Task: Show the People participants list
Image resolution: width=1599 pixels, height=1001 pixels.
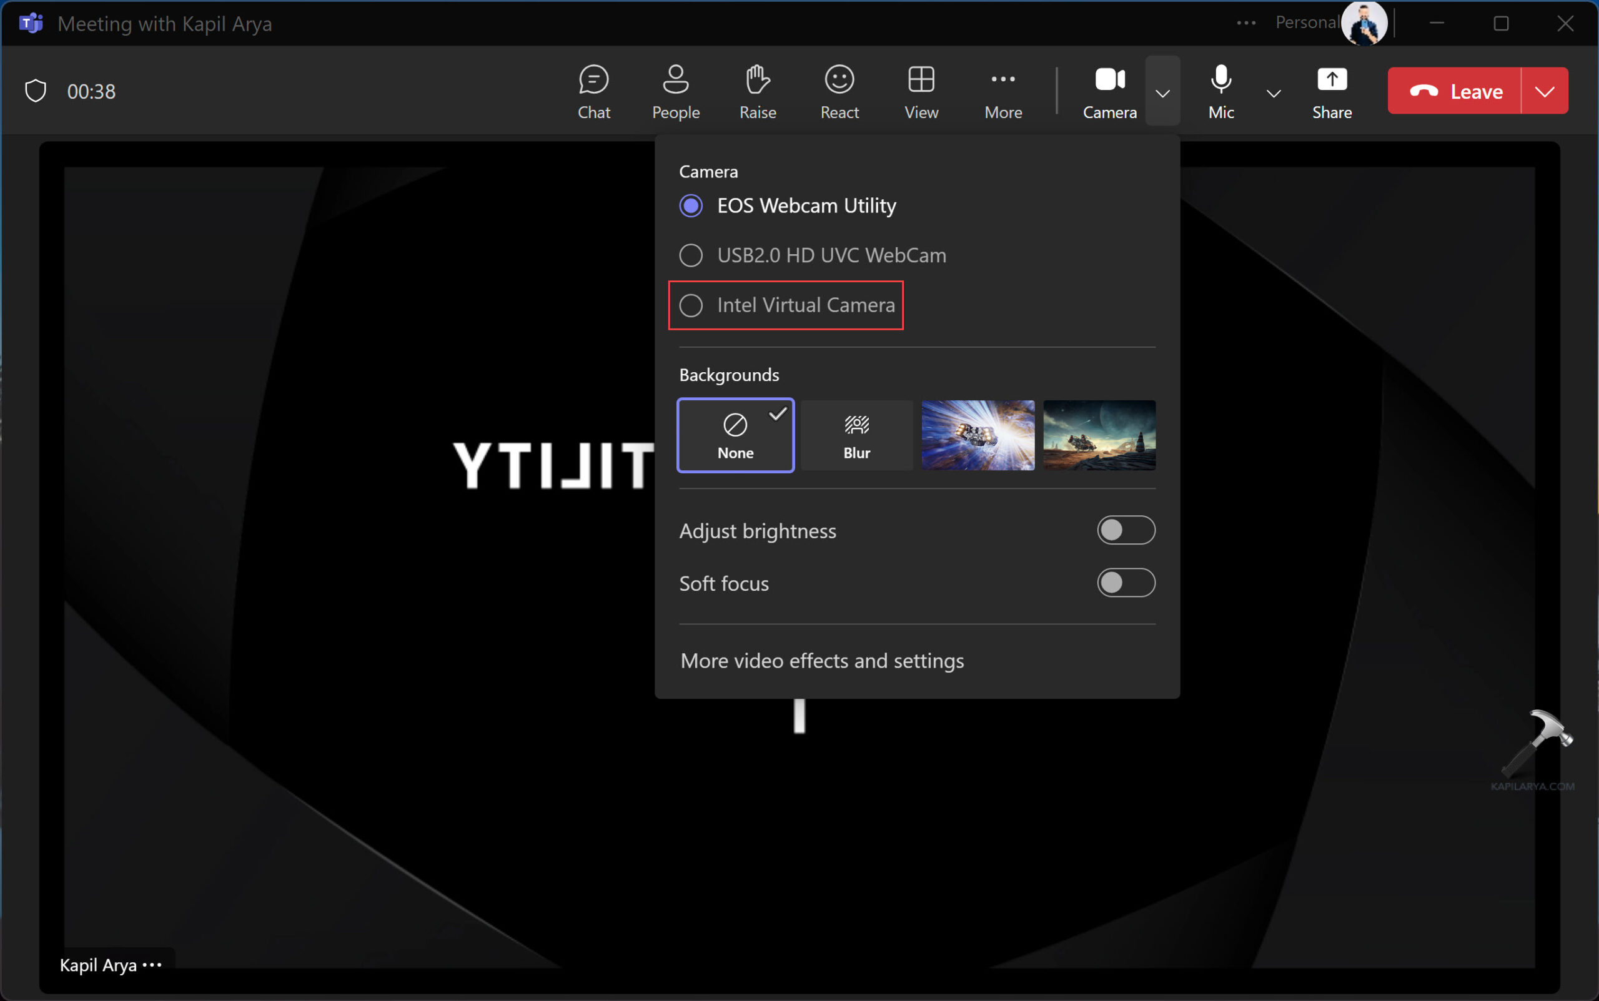Action: point(675,91)
